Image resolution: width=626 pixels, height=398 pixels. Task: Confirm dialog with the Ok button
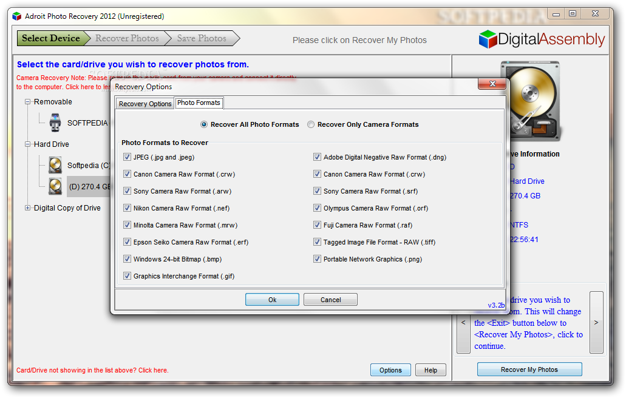[x=272, y=300]
